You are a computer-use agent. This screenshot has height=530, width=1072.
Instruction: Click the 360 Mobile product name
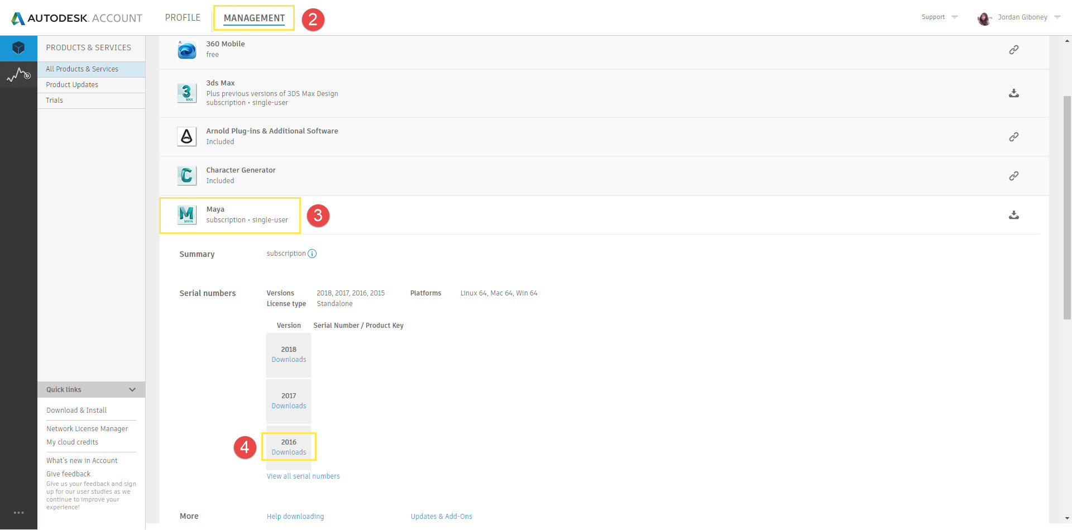(226, 44)
